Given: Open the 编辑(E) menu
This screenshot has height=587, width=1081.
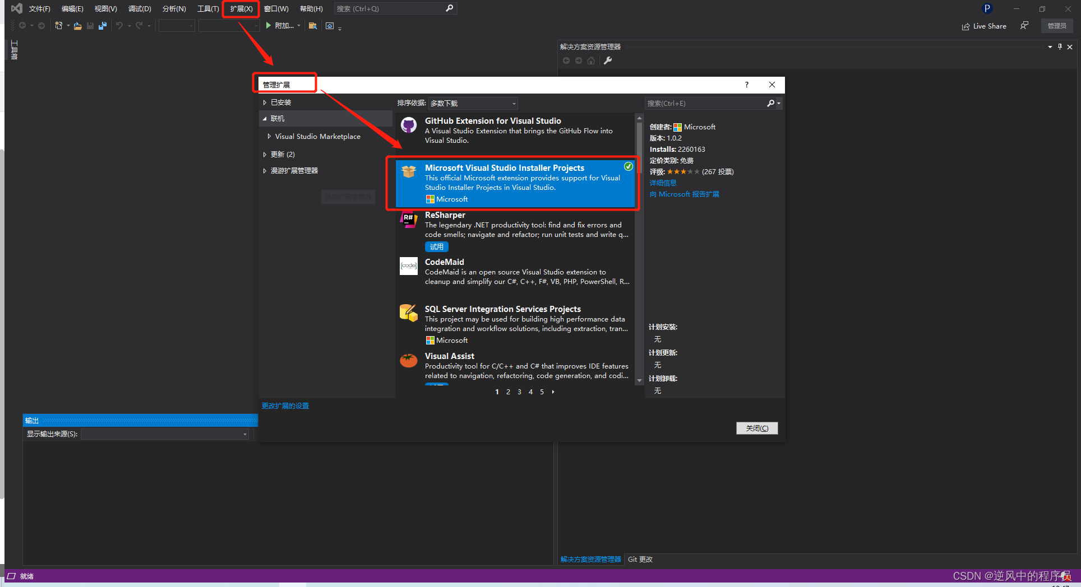Looking at the screenshot, I should pos(72,8).
